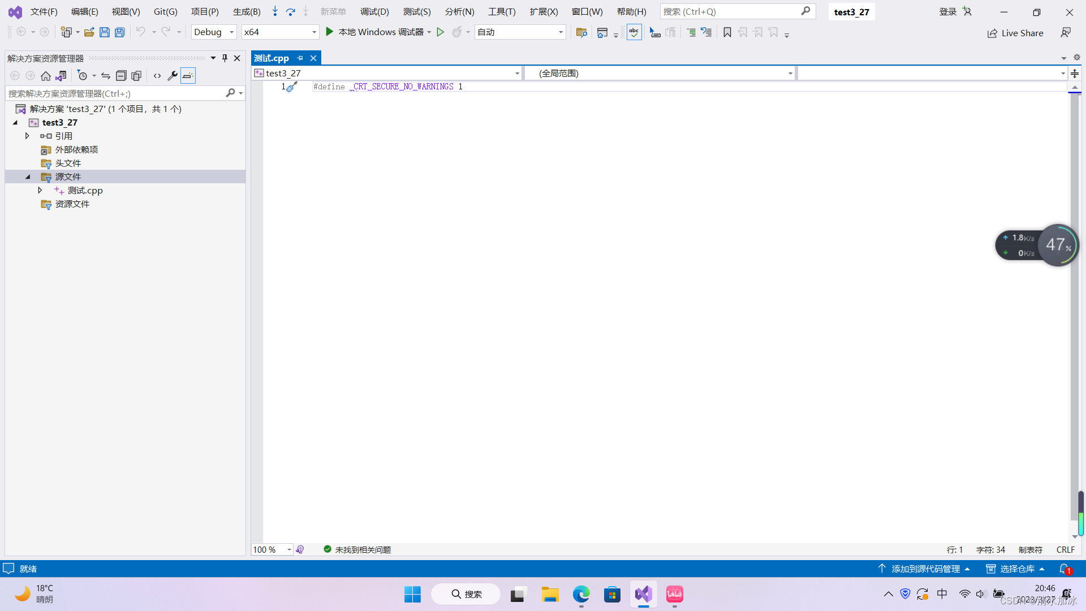Click the Properties wrench icon in Solution Explorer
Screen dimensions: 1086x611
(173, 75)
